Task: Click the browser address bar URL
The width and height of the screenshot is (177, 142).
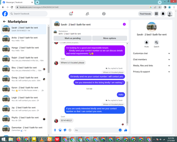Action: click(x=39, y=7)
